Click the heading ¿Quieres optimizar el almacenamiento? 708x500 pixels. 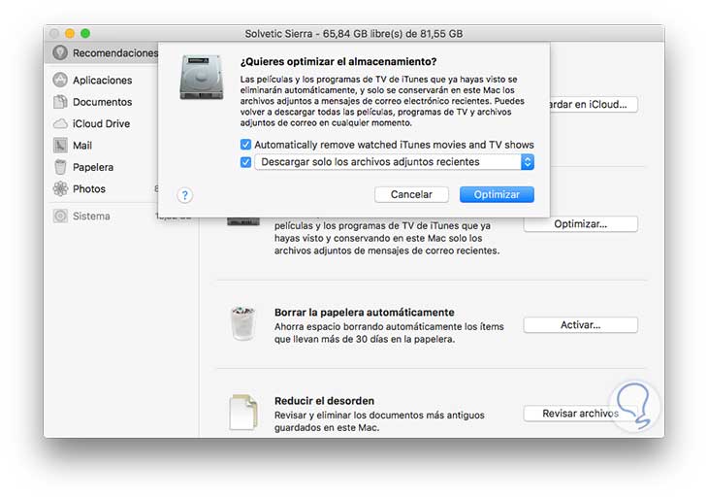click(x=338, y=61)
